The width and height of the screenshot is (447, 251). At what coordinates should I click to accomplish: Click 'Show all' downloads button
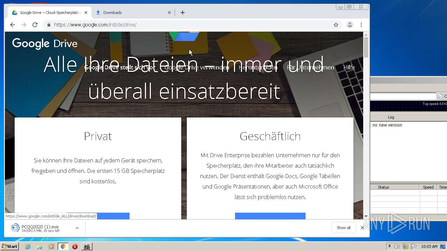point(344,228)
